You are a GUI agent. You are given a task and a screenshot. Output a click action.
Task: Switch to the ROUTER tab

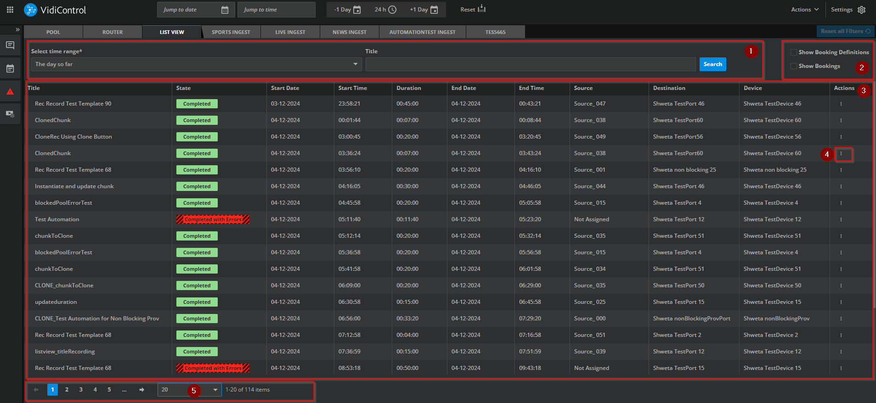point(113,32)
